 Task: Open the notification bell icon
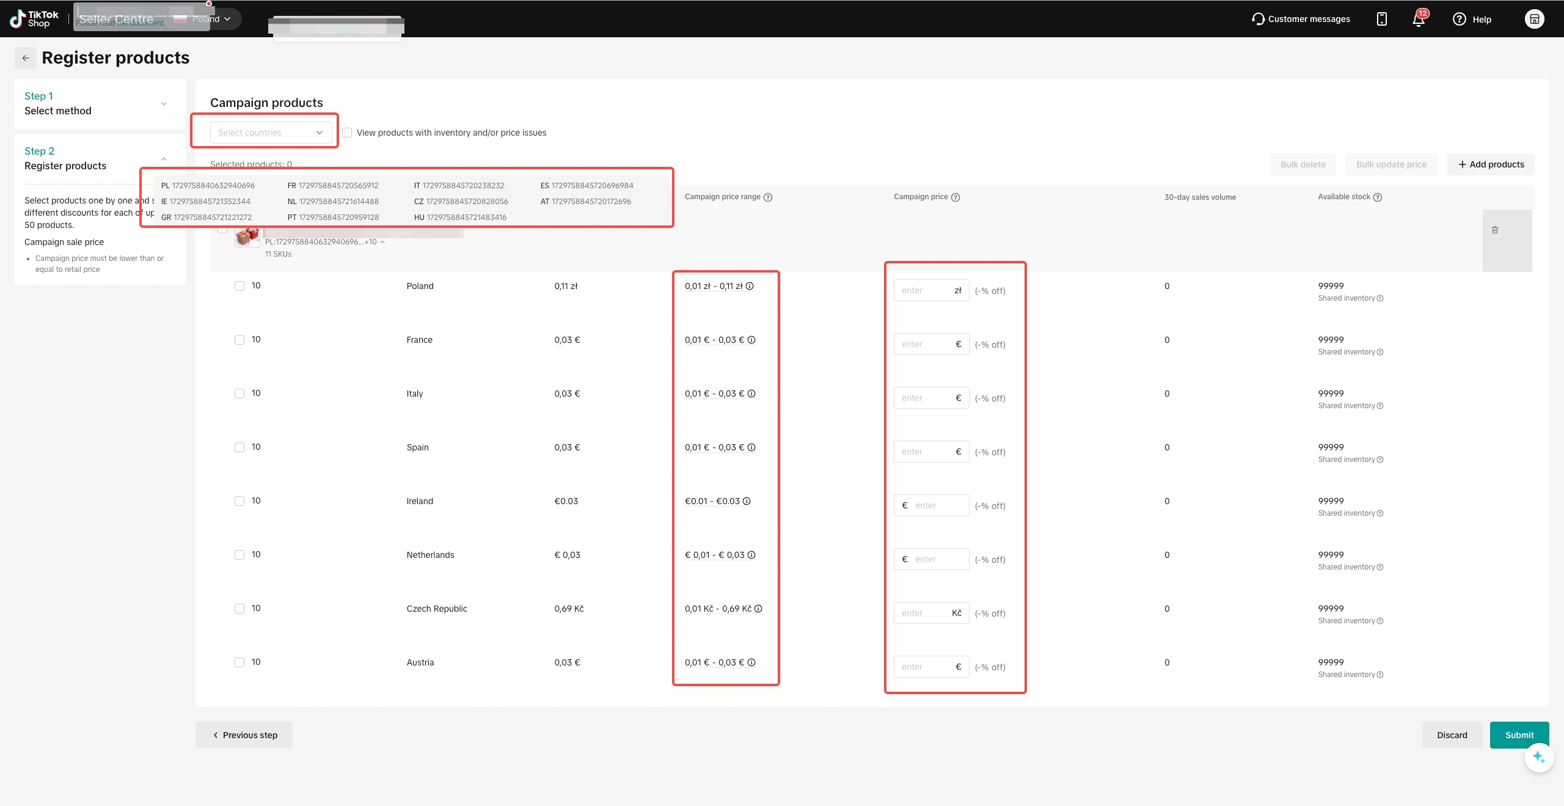(x=1419, y=19)
